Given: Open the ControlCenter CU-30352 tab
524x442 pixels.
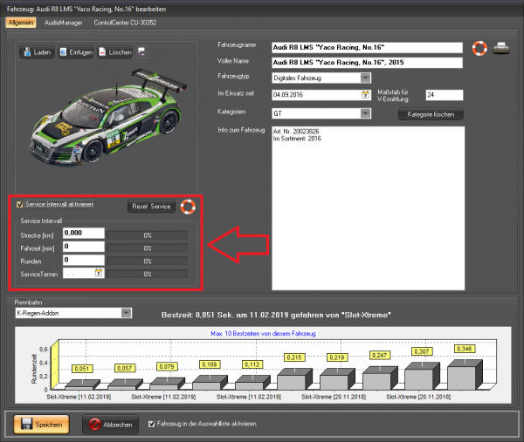Looking at the screenshot, I should point(125,23).
